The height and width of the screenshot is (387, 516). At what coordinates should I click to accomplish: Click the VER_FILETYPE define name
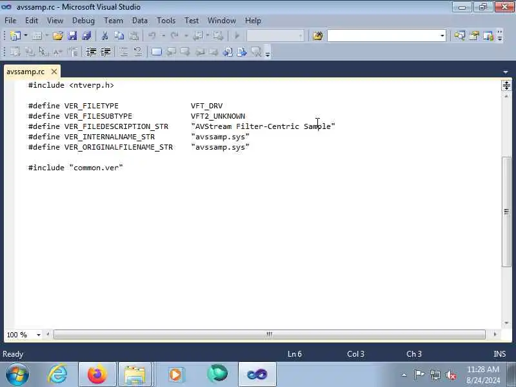click(x=91, y=106)
